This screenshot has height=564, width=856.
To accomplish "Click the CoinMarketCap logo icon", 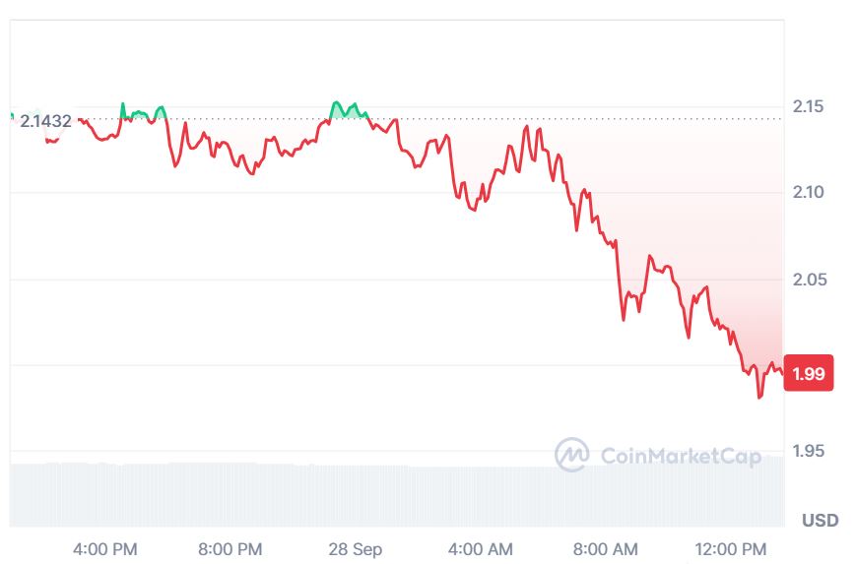I will 571,455.
